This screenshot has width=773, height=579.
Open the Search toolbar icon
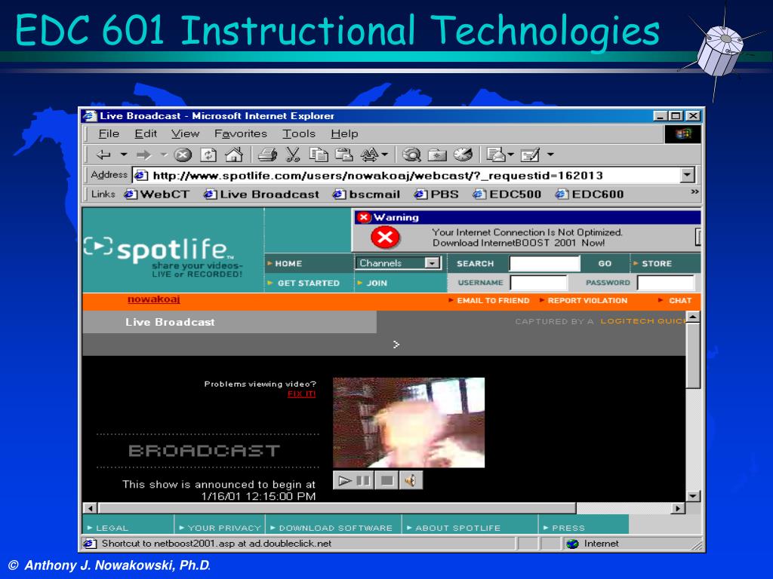tap(411, 155)
